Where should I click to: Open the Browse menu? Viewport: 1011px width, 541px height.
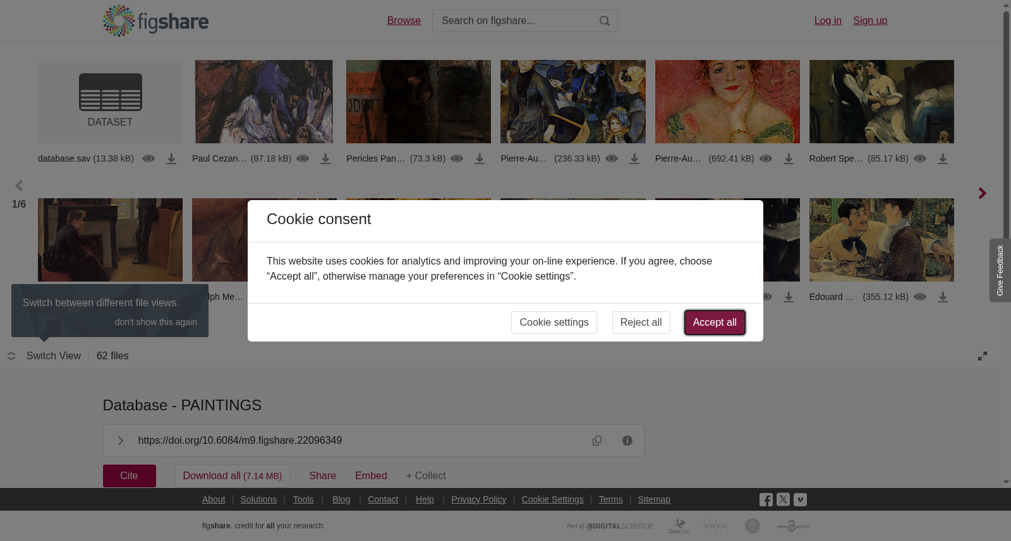click(x=404, y=21)
